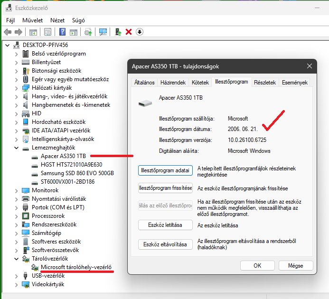Select the HGST HTS721010A9E630 disk

[x=72, y=165]
